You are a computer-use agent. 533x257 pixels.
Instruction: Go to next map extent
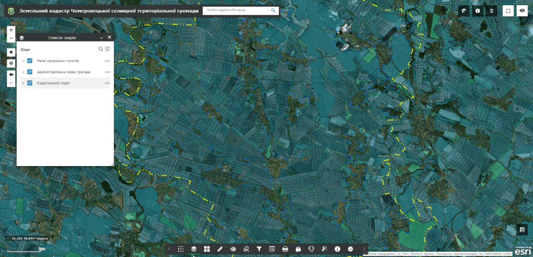11,83
